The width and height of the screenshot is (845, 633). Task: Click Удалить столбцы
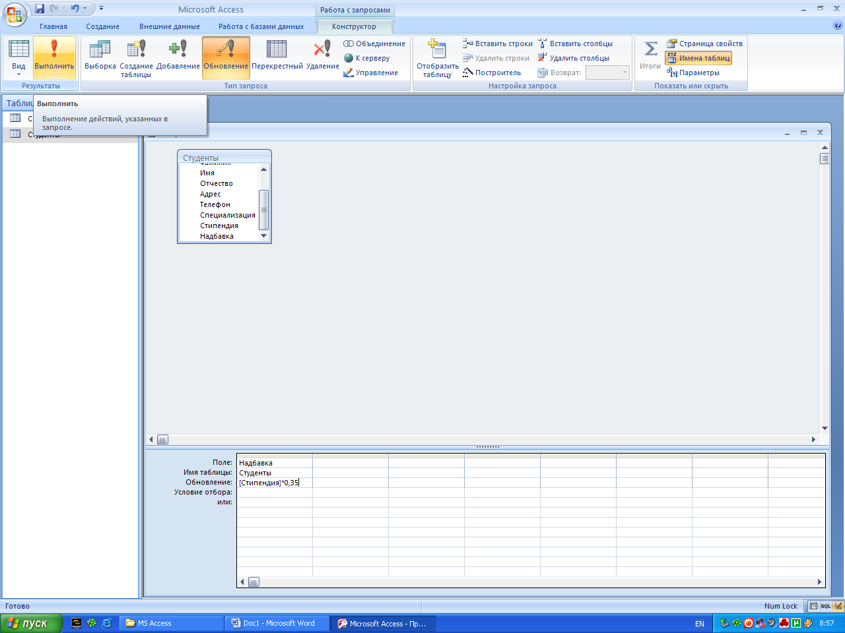pos(574,58)
